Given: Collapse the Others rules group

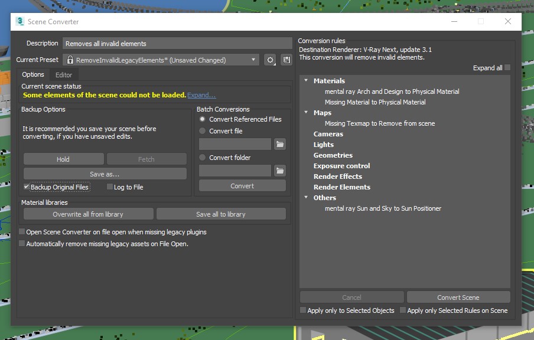Looking at the screenshot, I should click(306, 197).
